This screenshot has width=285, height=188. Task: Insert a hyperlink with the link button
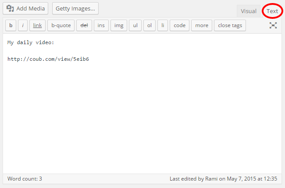[x=37, y=25]
